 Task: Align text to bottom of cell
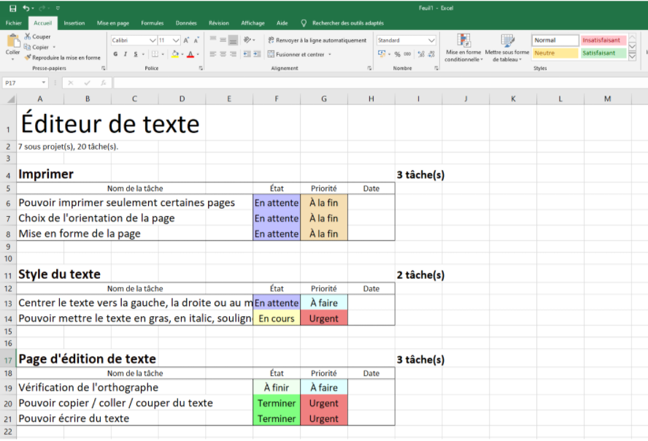233,40
